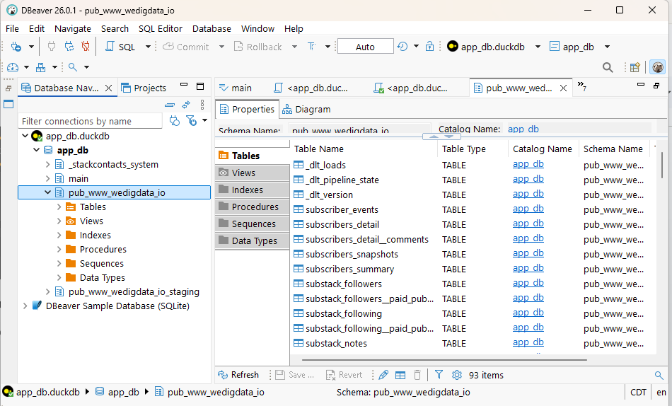Click Filter connections by name field
Viewport: 672px width, 406px height.
click(91, 122)
